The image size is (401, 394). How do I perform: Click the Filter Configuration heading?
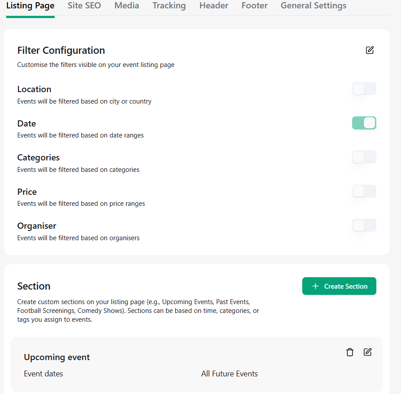pos(61,50)
